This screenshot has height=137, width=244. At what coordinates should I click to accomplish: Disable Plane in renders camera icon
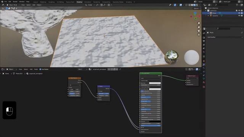tap(242, 13)
